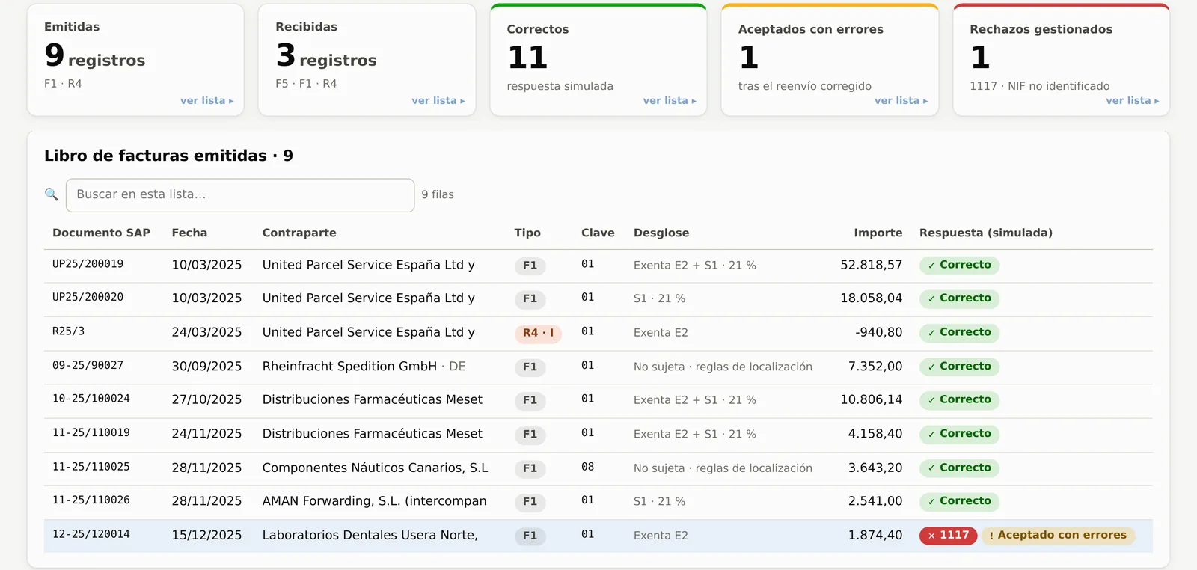The height and width of the screenshot is (570, 1197).
Task: Click the 'Desglose' column header
Action: tap(661, 233)
